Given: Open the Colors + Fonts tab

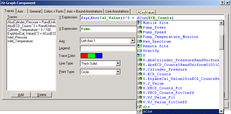Looking at the screenshot, I should point(54,11).
